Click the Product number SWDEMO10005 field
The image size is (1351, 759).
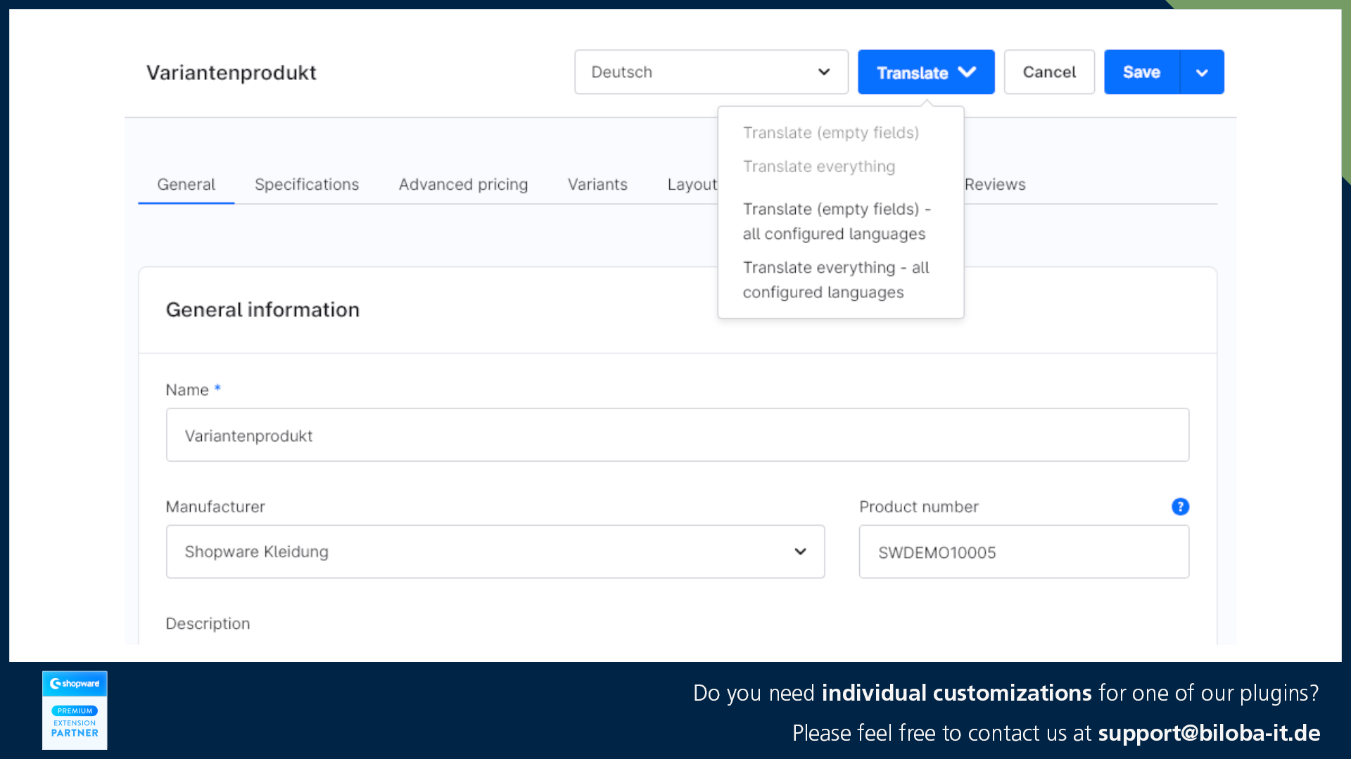pos(1023,552)
